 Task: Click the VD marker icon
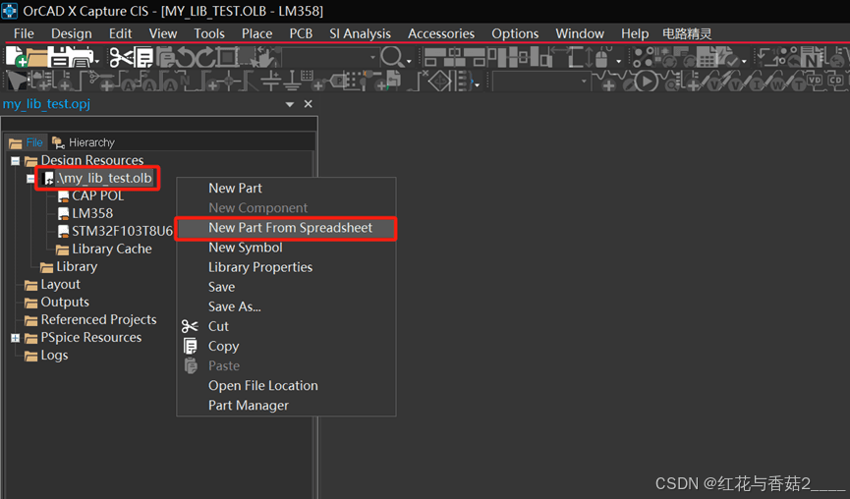tap(815, 80)
